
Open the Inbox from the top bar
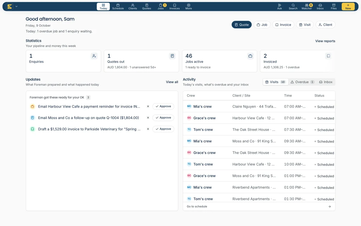[x=320, y=6]
